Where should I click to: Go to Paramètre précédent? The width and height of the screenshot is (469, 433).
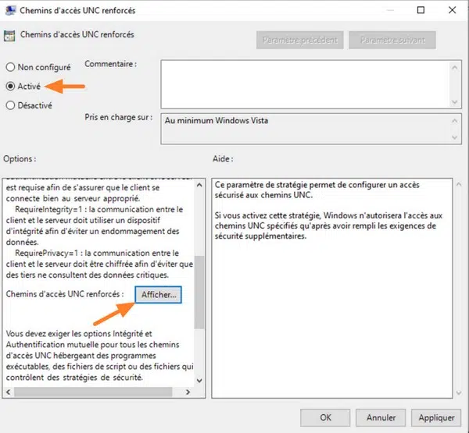[299, 40]
